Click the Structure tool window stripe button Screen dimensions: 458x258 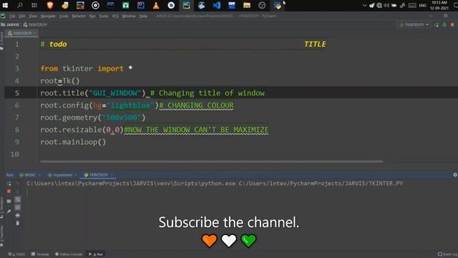point(1,208)
